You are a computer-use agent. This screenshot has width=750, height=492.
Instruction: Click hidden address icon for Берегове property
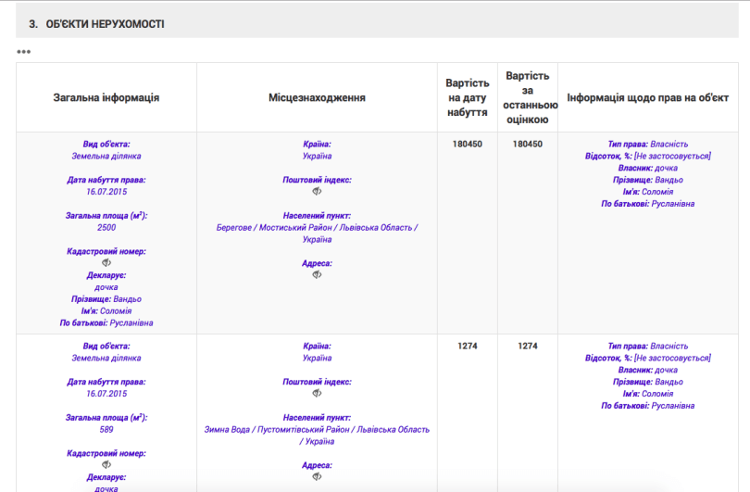click(317, 274)
